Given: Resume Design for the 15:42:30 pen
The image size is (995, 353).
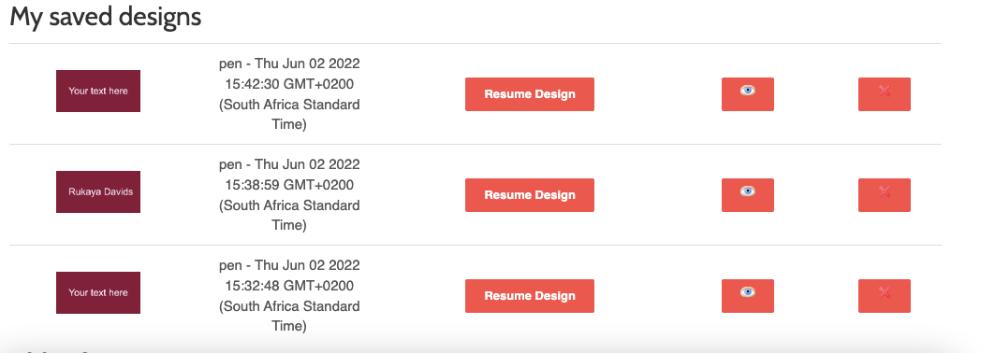Looking at the screenshot, I should [530, 94].
